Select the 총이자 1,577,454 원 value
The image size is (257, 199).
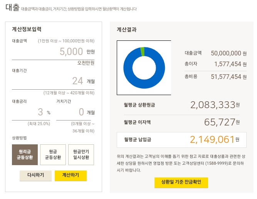(230, 64)
